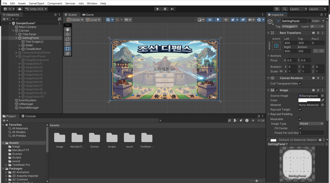Screen dimensions: 330x183
Task: Enable the Static checkbox in Inspector
Action: [309, 21]
